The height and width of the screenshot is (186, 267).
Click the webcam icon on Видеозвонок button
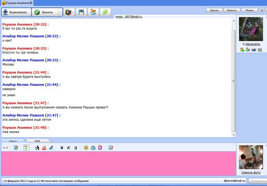coord(5,12)
